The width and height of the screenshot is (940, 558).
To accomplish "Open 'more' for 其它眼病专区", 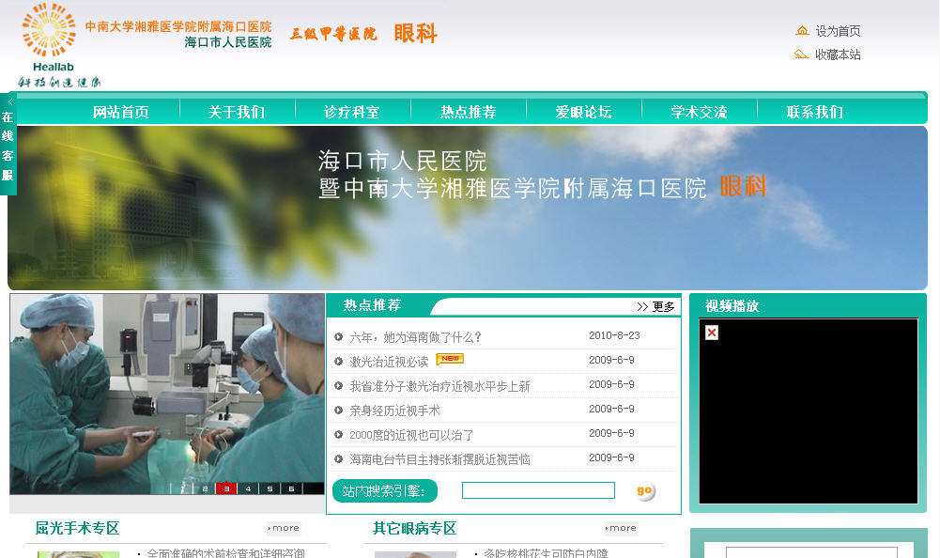I will tap(621, 528).
